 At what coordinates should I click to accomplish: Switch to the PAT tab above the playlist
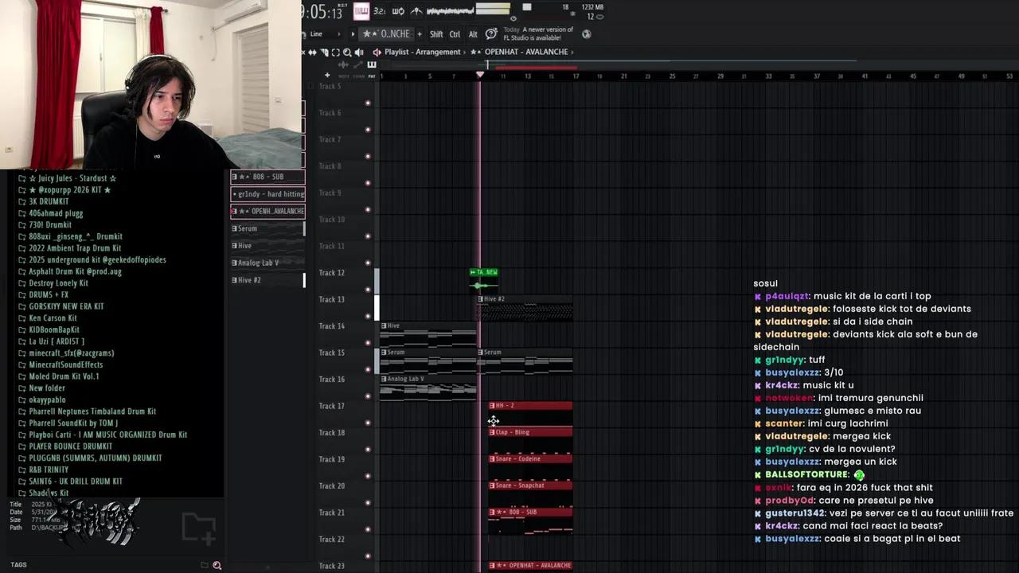click(x=372, y=76)
